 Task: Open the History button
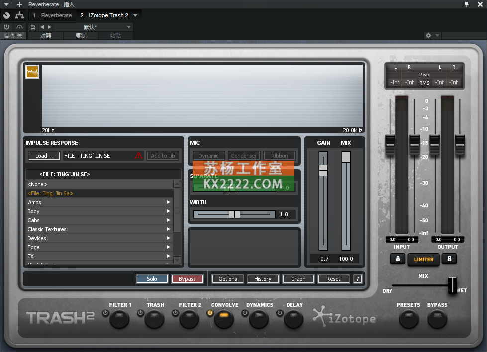pos(263,279)
